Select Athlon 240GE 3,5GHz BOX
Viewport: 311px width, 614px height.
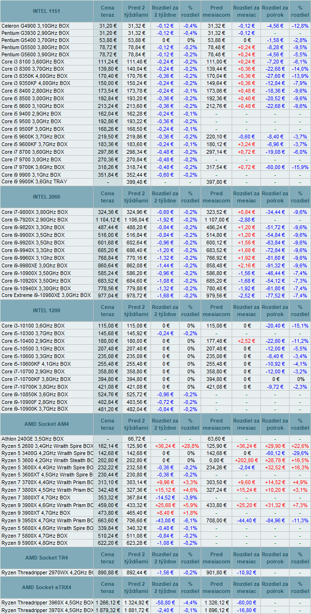point(32,439)
